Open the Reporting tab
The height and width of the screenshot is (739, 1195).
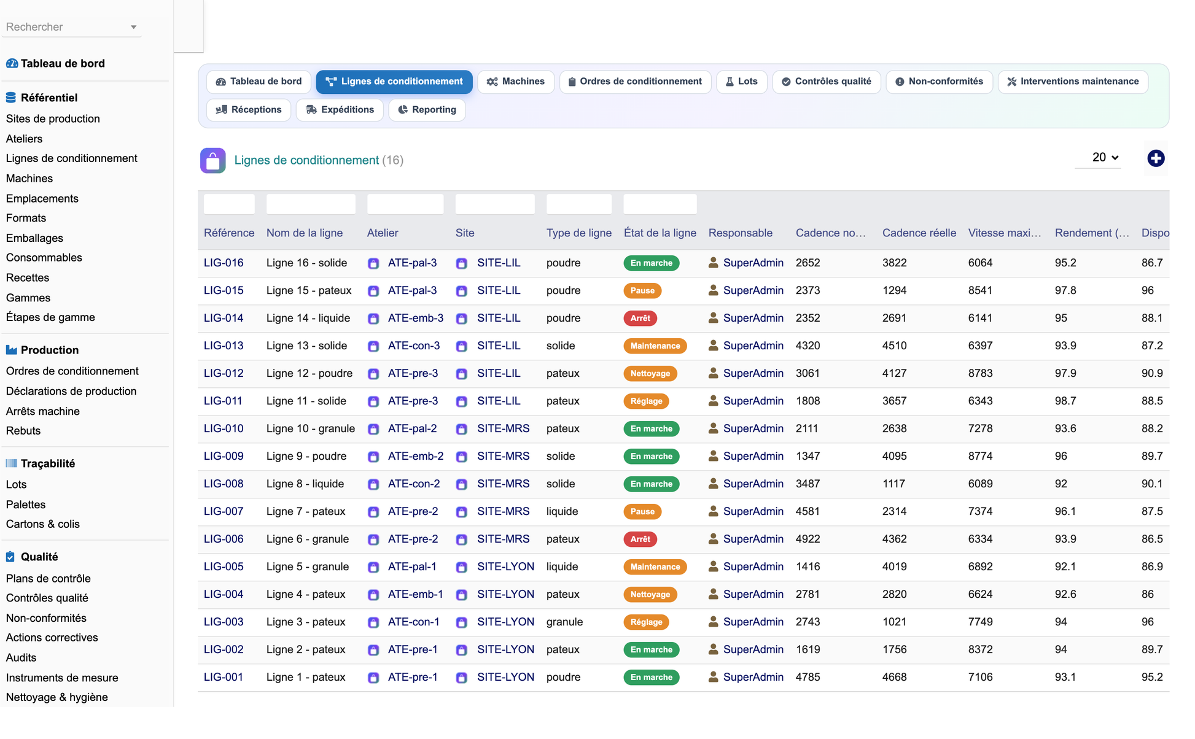pyautogui.click(x=427, y=110)
